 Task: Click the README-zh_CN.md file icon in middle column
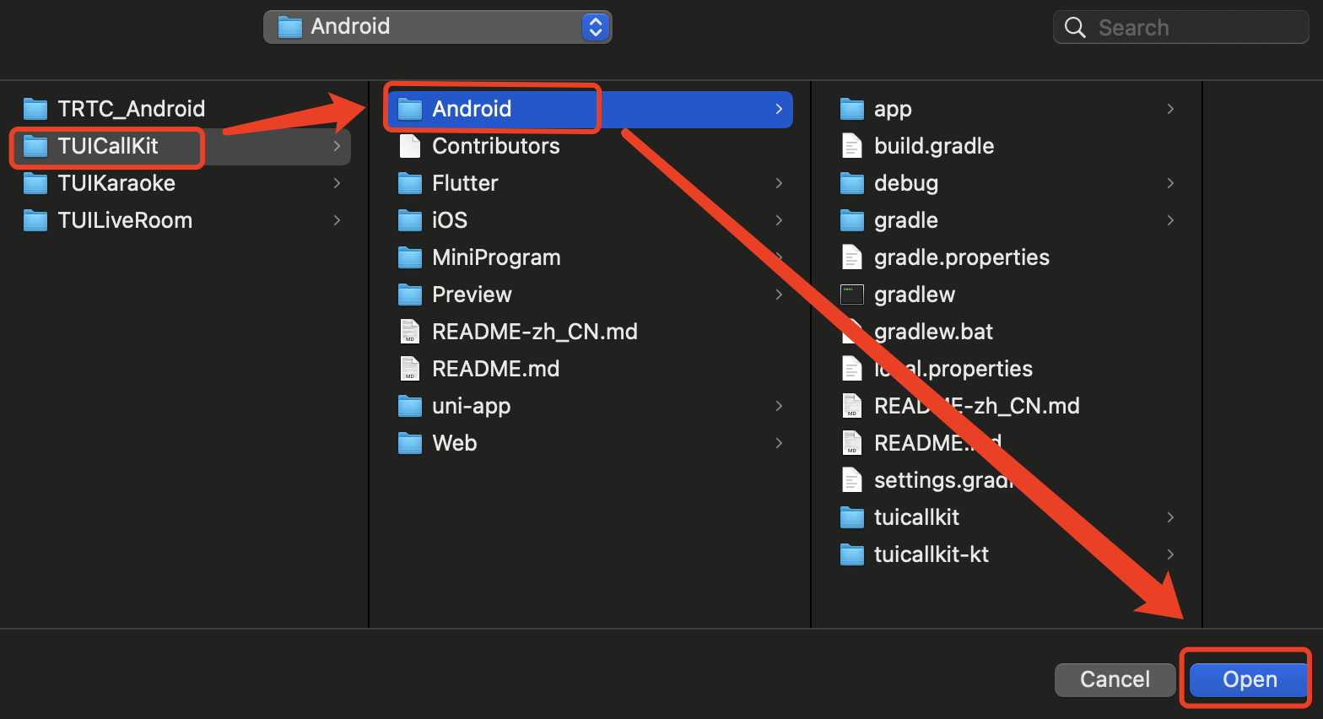(x=410, y=332)
